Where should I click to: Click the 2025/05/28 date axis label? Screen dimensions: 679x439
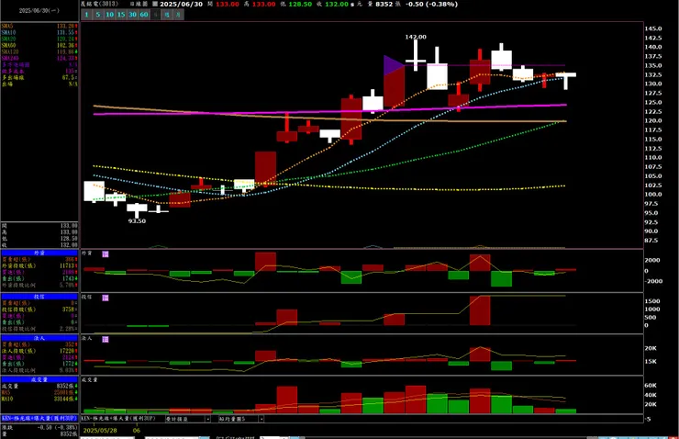(x=100, y=431)
